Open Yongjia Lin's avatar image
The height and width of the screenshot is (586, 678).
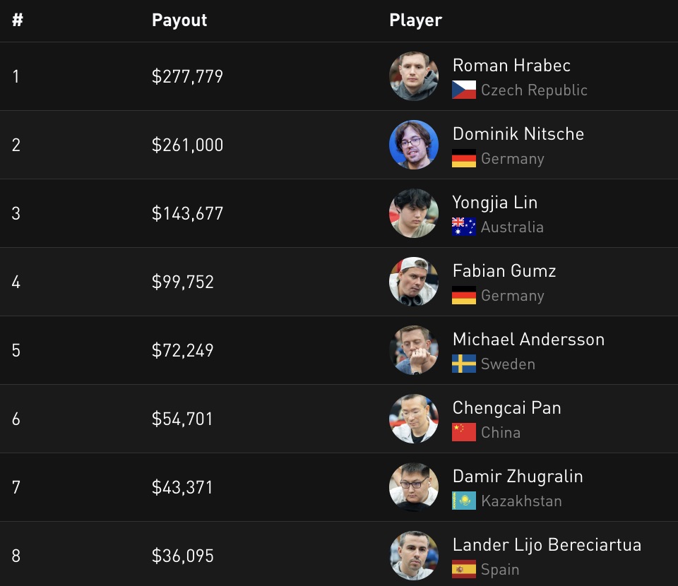pyautogui.click(x=414, y=213)
